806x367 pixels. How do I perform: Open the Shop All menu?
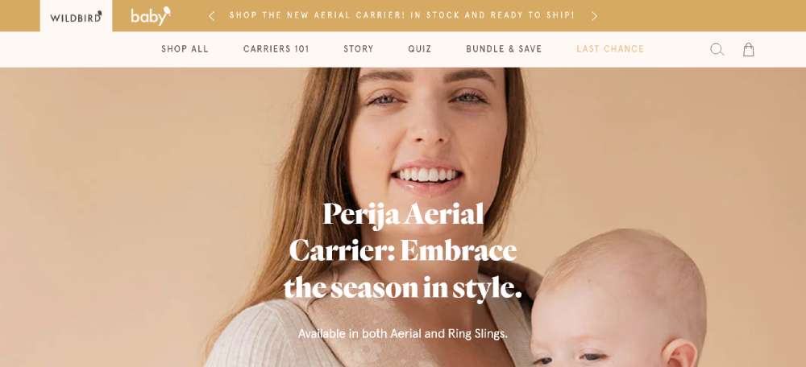click(185, 49)
